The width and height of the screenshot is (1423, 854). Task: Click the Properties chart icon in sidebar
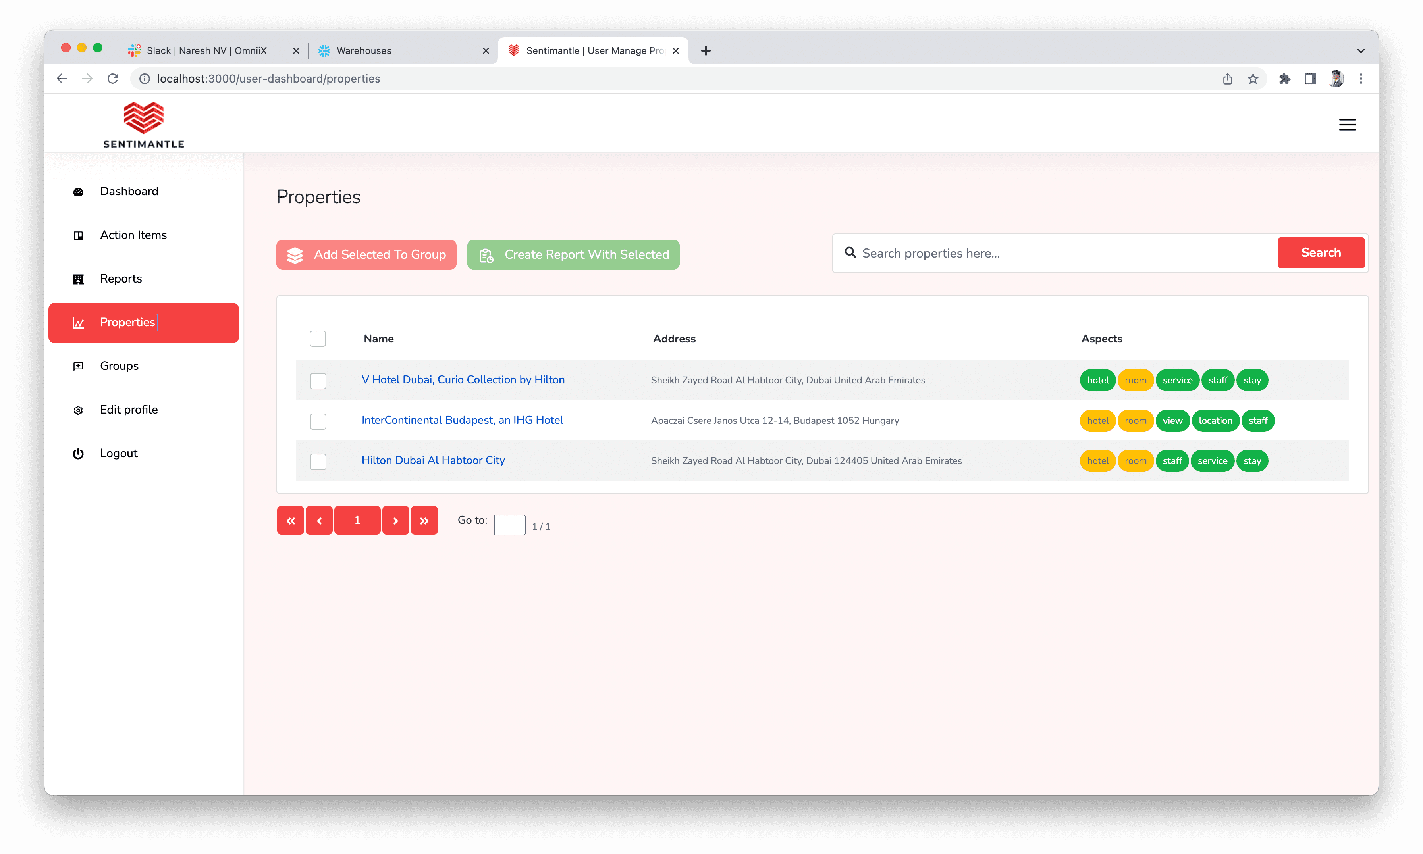(x=79, y=323)
